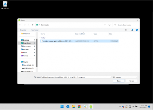Go back using the back arrow
Image resolution: width=153 pixels, height=110 pixels.
click(20, 25)
